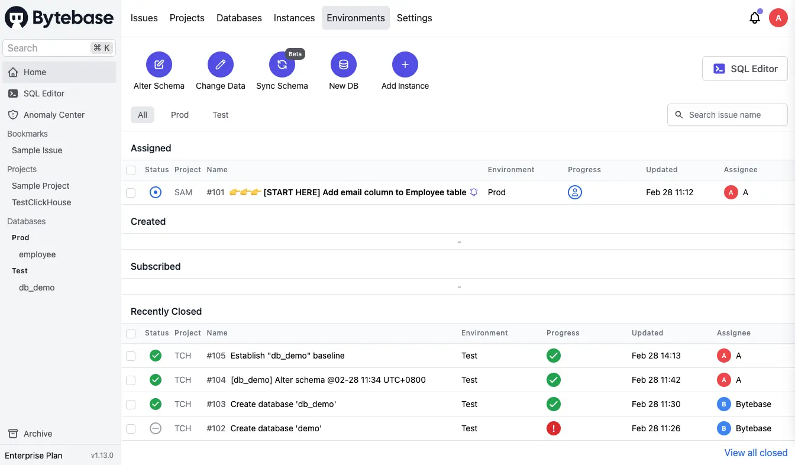This screenshot has height=465, width=795.
Task: Click the magnifier icon in issue search
Action: tap(679, 115)
